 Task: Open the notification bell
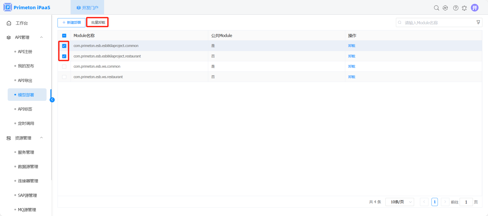[464, 8]
